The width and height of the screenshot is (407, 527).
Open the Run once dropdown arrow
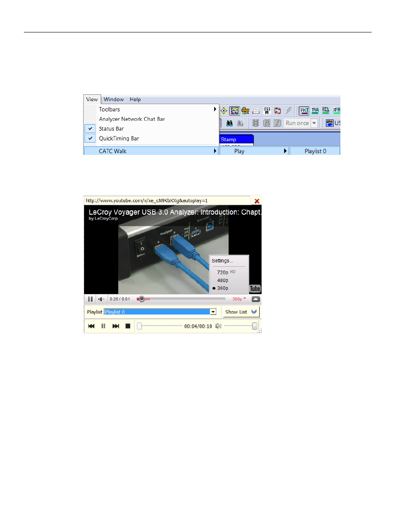coord(314,123)
